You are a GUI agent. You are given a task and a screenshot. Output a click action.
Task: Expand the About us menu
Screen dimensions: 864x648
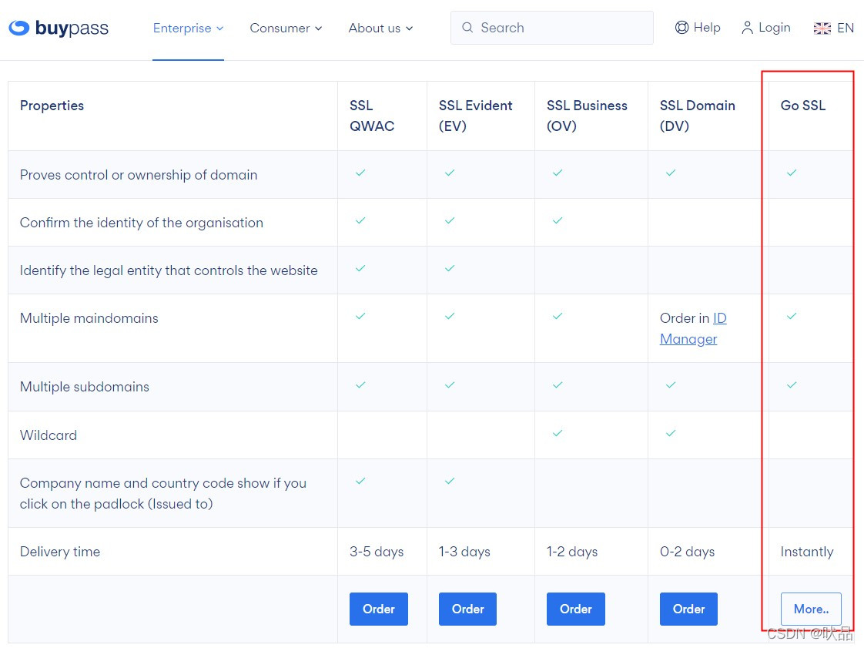coord(380,29)
